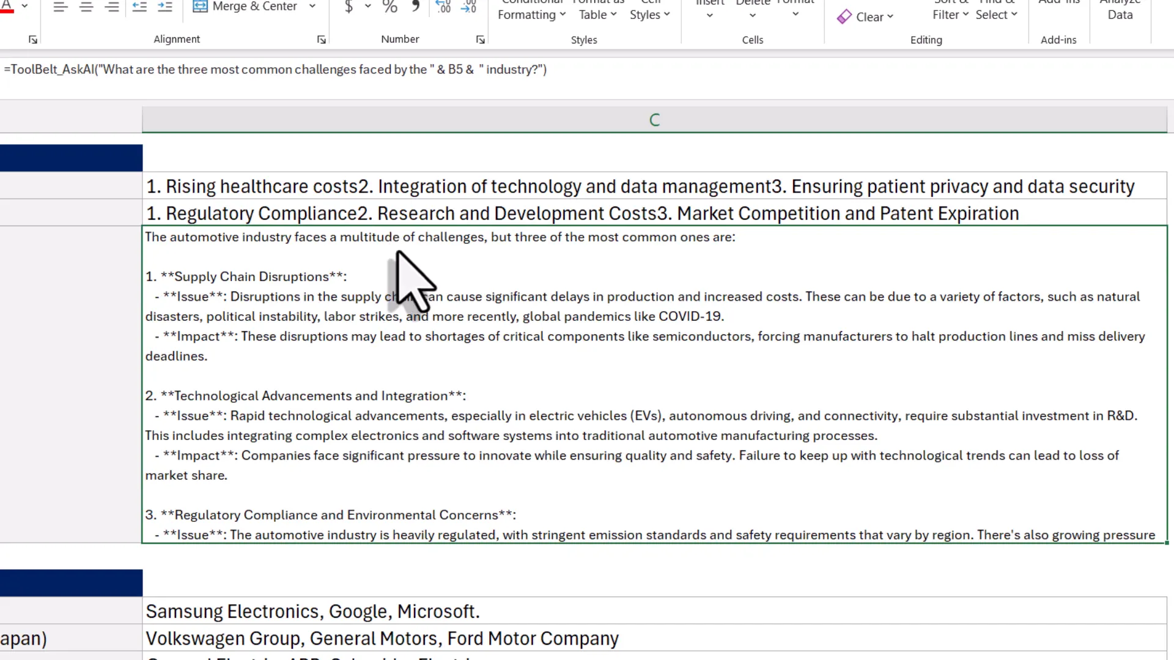Open Number format dialog launcher

pos(481,40)
